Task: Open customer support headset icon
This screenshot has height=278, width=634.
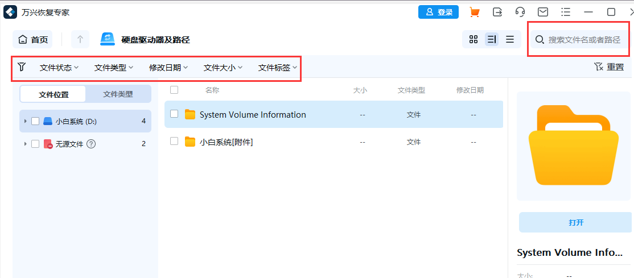Action: coord(520,12)
